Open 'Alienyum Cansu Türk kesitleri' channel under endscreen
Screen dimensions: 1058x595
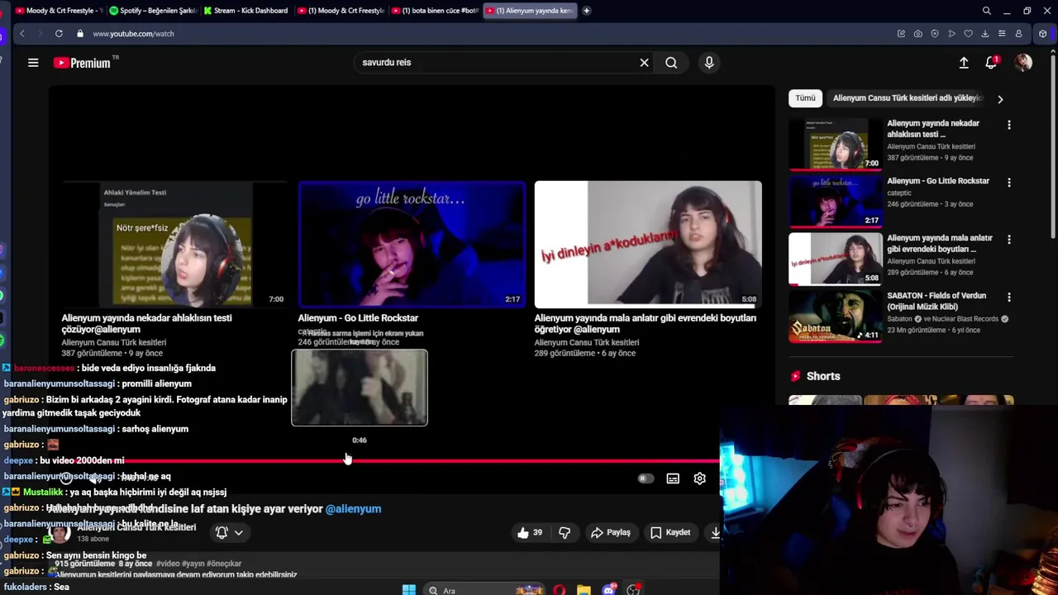click(113, 342)
